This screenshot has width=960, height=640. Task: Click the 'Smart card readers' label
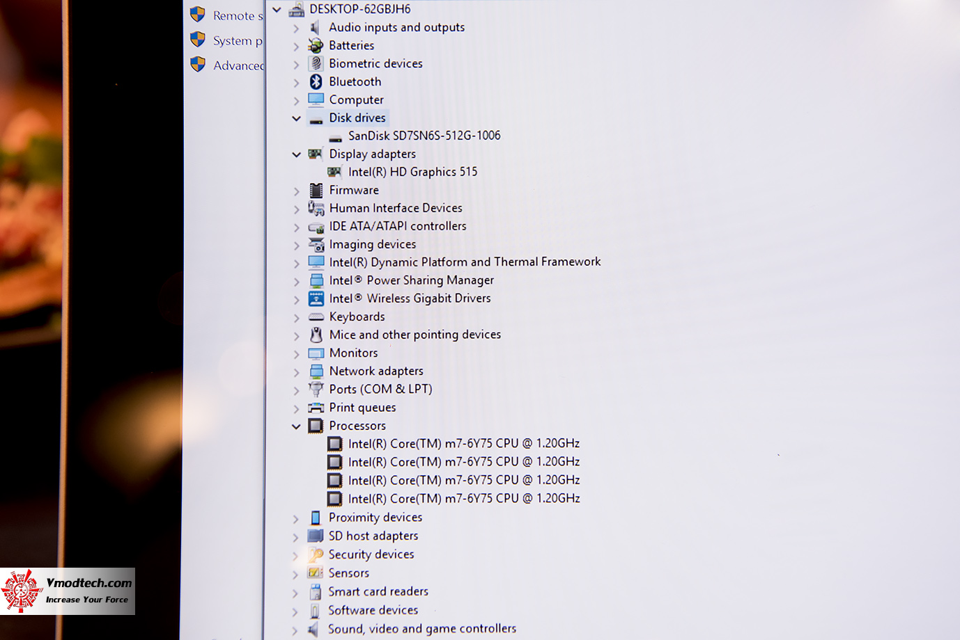(x=378, y=591)
